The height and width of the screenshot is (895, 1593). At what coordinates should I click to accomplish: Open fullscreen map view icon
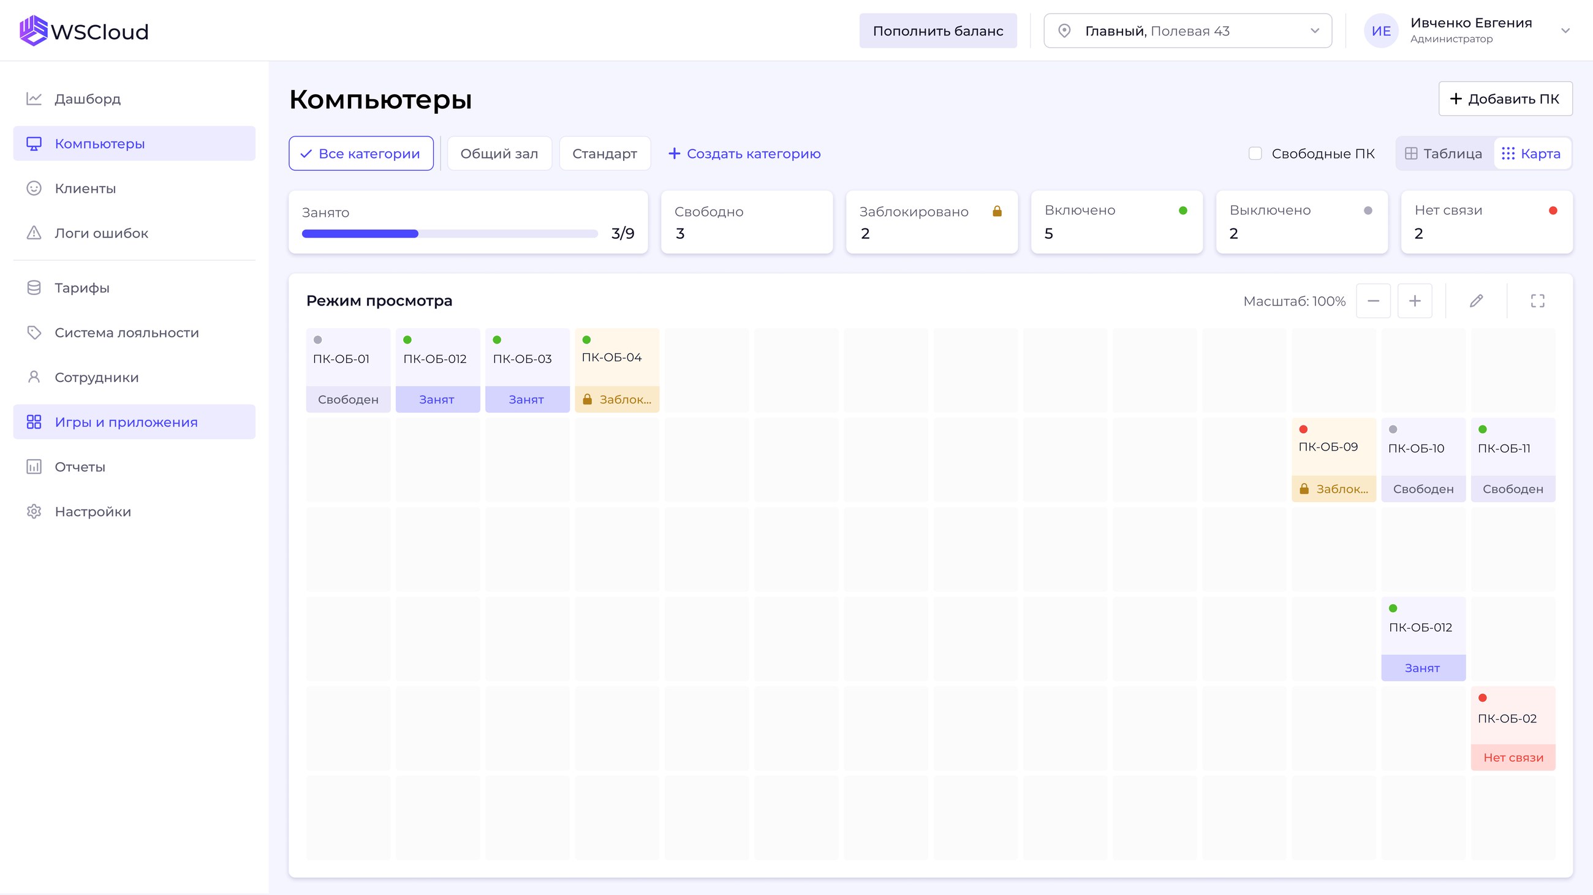point(1537,301)
